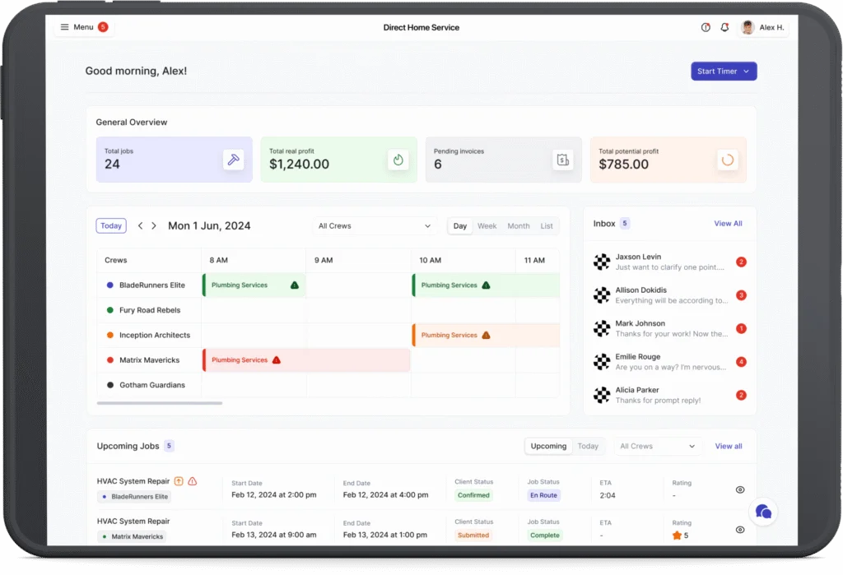Screen dimensions: 843x575
Task: Click the alert clock icon in header
Action: tap(706, 27)
